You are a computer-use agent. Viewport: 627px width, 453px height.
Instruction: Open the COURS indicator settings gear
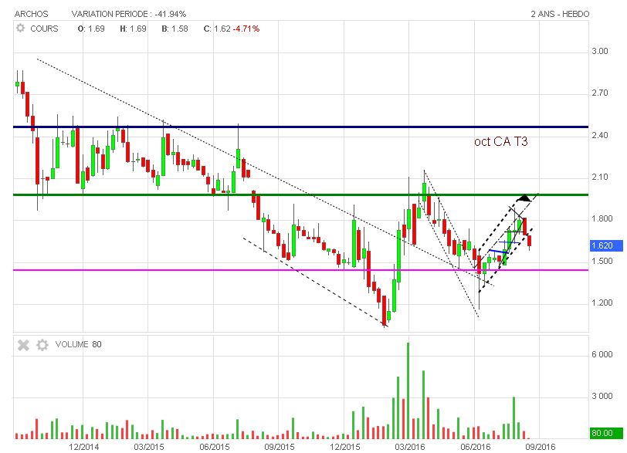click(x=20, y=29)
